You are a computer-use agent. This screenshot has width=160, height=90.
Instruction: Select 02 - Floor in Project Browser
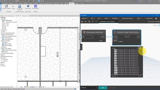tap(6, 24)
